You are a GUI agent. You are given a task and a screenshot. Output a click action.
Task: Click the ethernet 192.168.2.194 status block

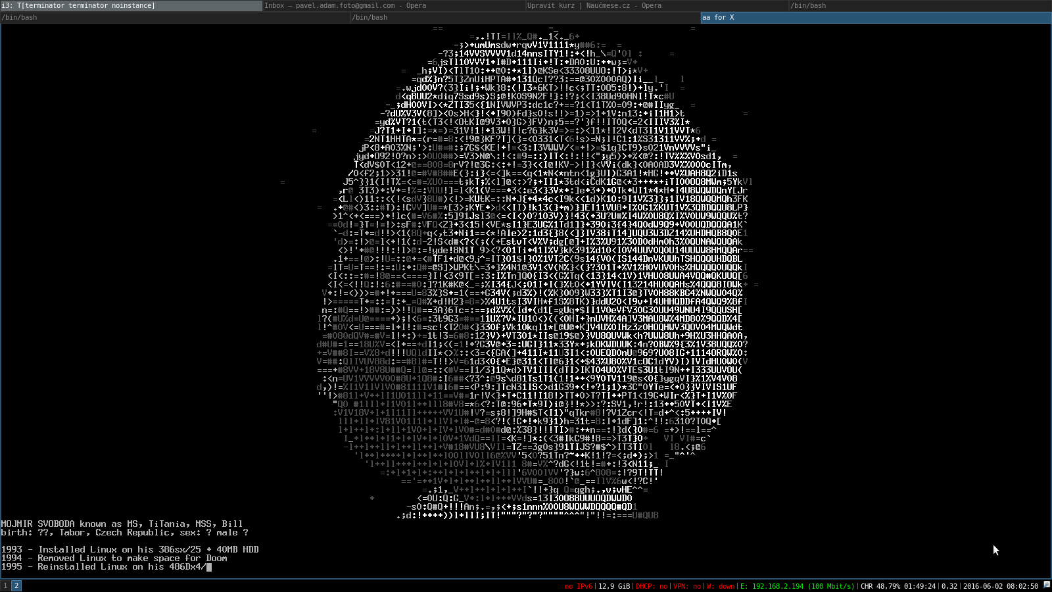click(x=797, y=586)
